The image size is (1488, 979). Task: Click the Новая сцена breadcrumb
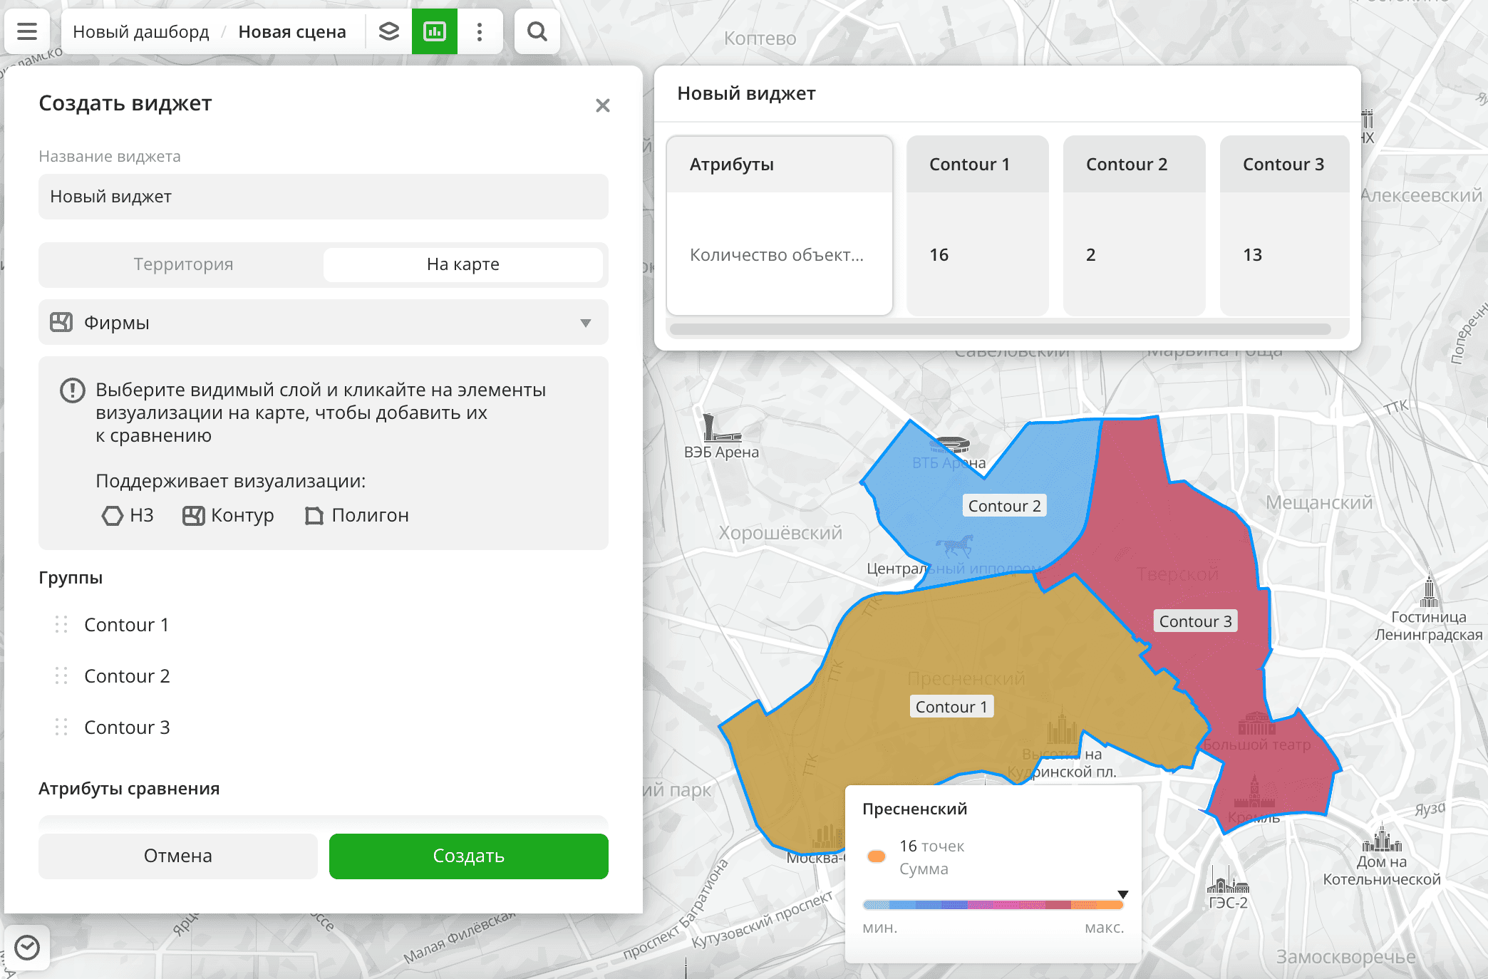[x=292, y=31]
